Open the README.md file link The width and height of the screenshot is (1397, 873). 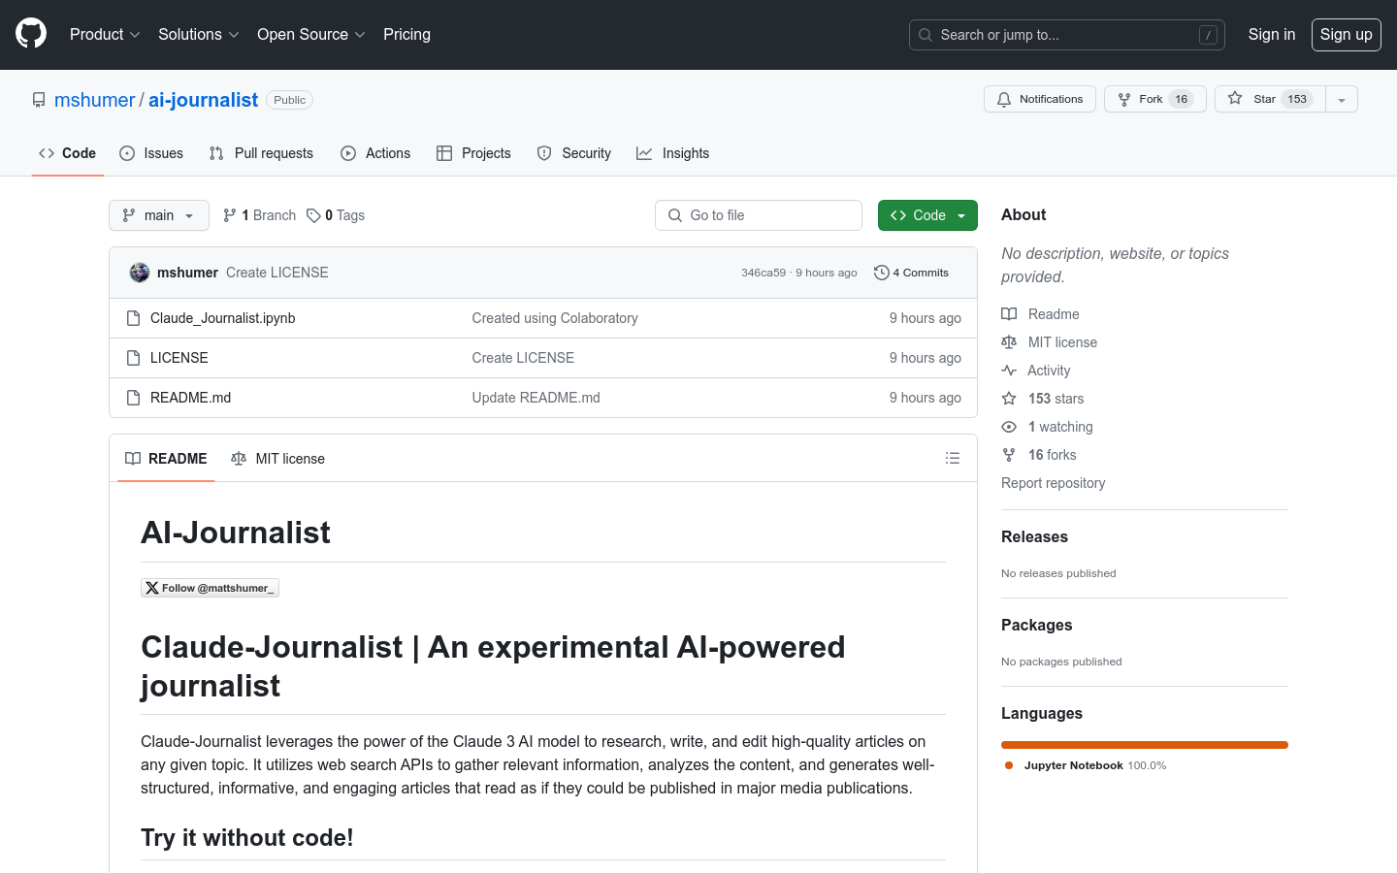[190, 398]
